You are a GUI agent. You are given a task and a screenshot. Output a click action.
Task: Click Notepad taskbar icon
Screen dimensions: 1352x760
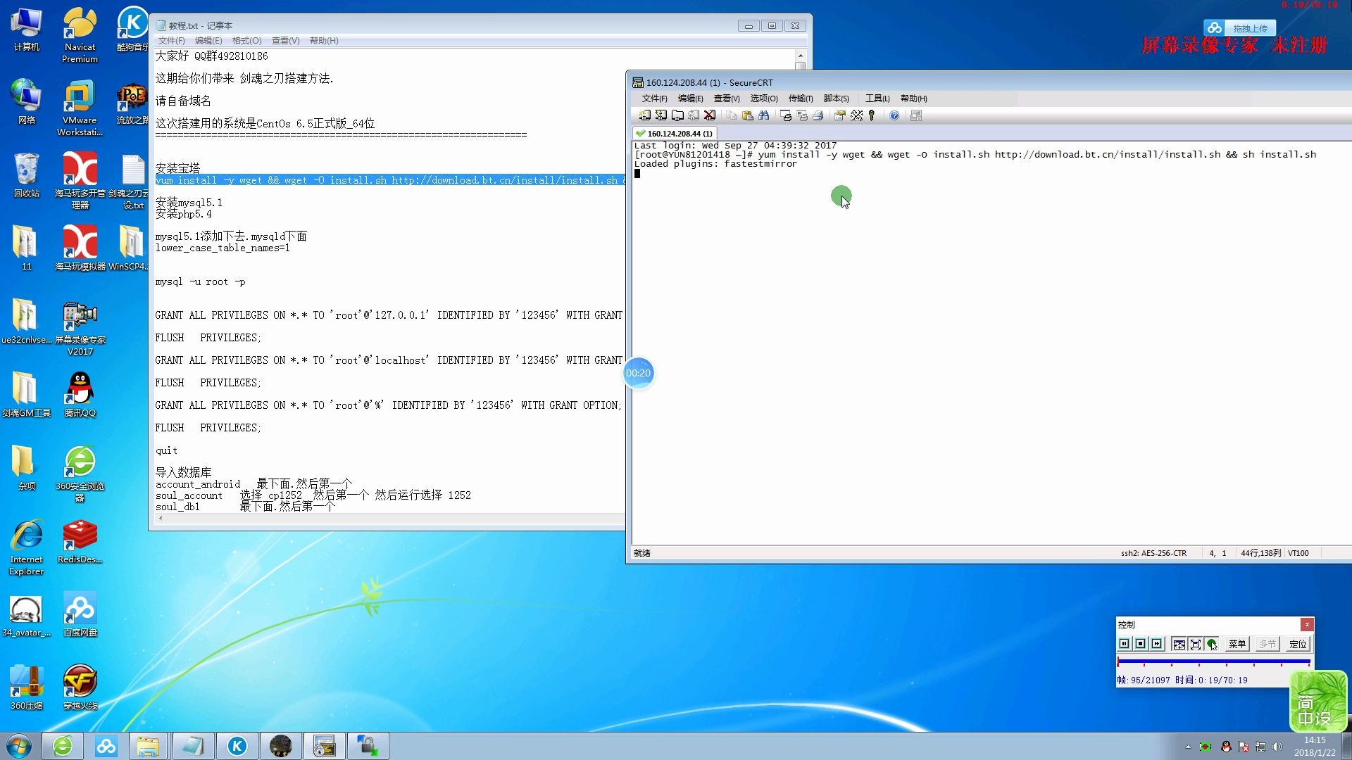[x=193, y=746]
